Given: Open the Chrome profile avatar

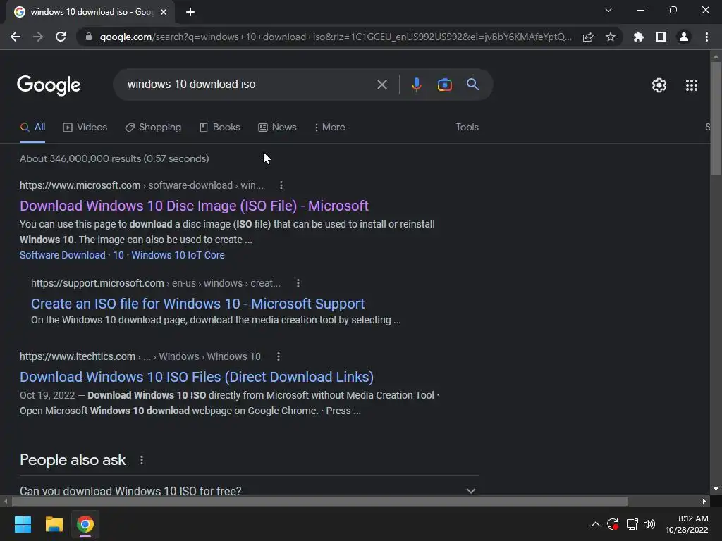Looking at the screenshot, I should click(684, 37).
